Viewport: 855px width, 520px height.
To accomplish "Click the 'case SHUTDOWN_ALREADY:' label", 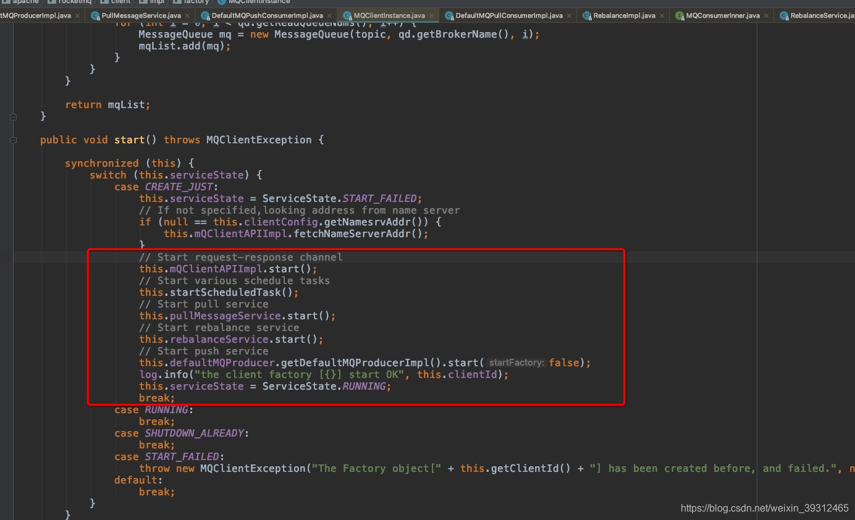I will pyautogui.click(x=182, y=434).
